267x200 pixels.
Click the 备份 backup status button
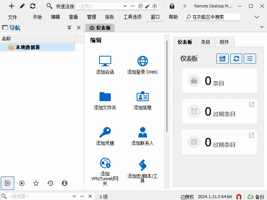point(256,197)
